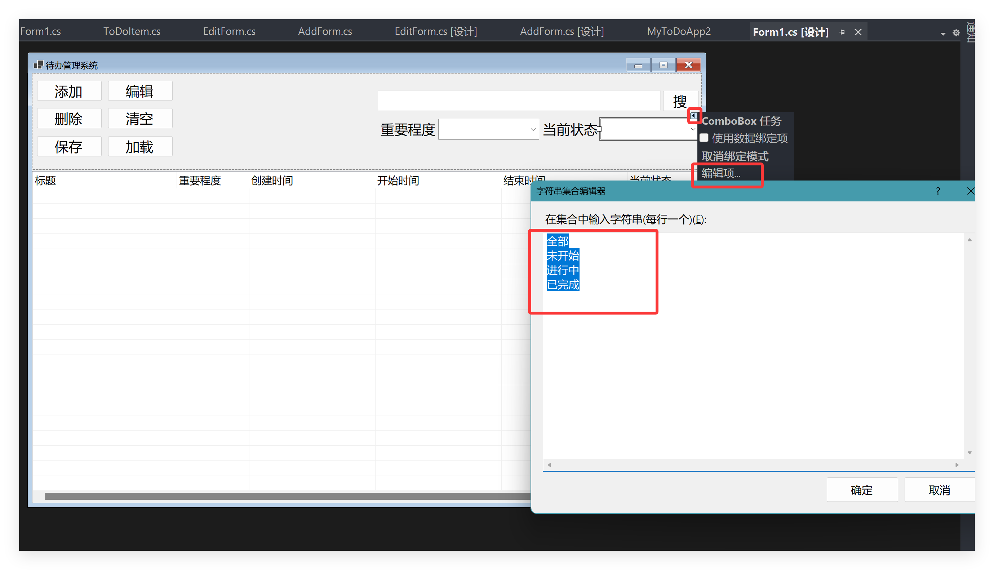Viewport: 994px width, 570px height.
Task: Choose 编辑项... in ComboBox tasks
Action: [721, 173]
